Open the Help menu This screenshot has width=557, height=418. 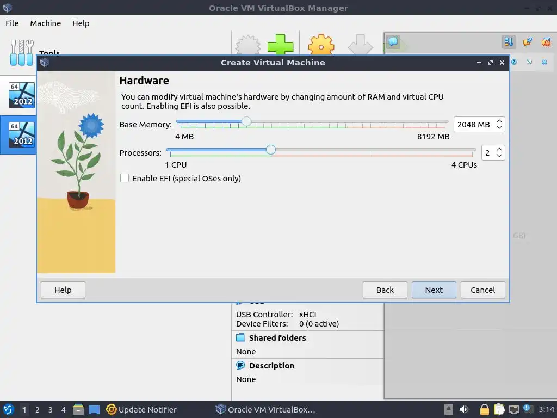(81, 23)
